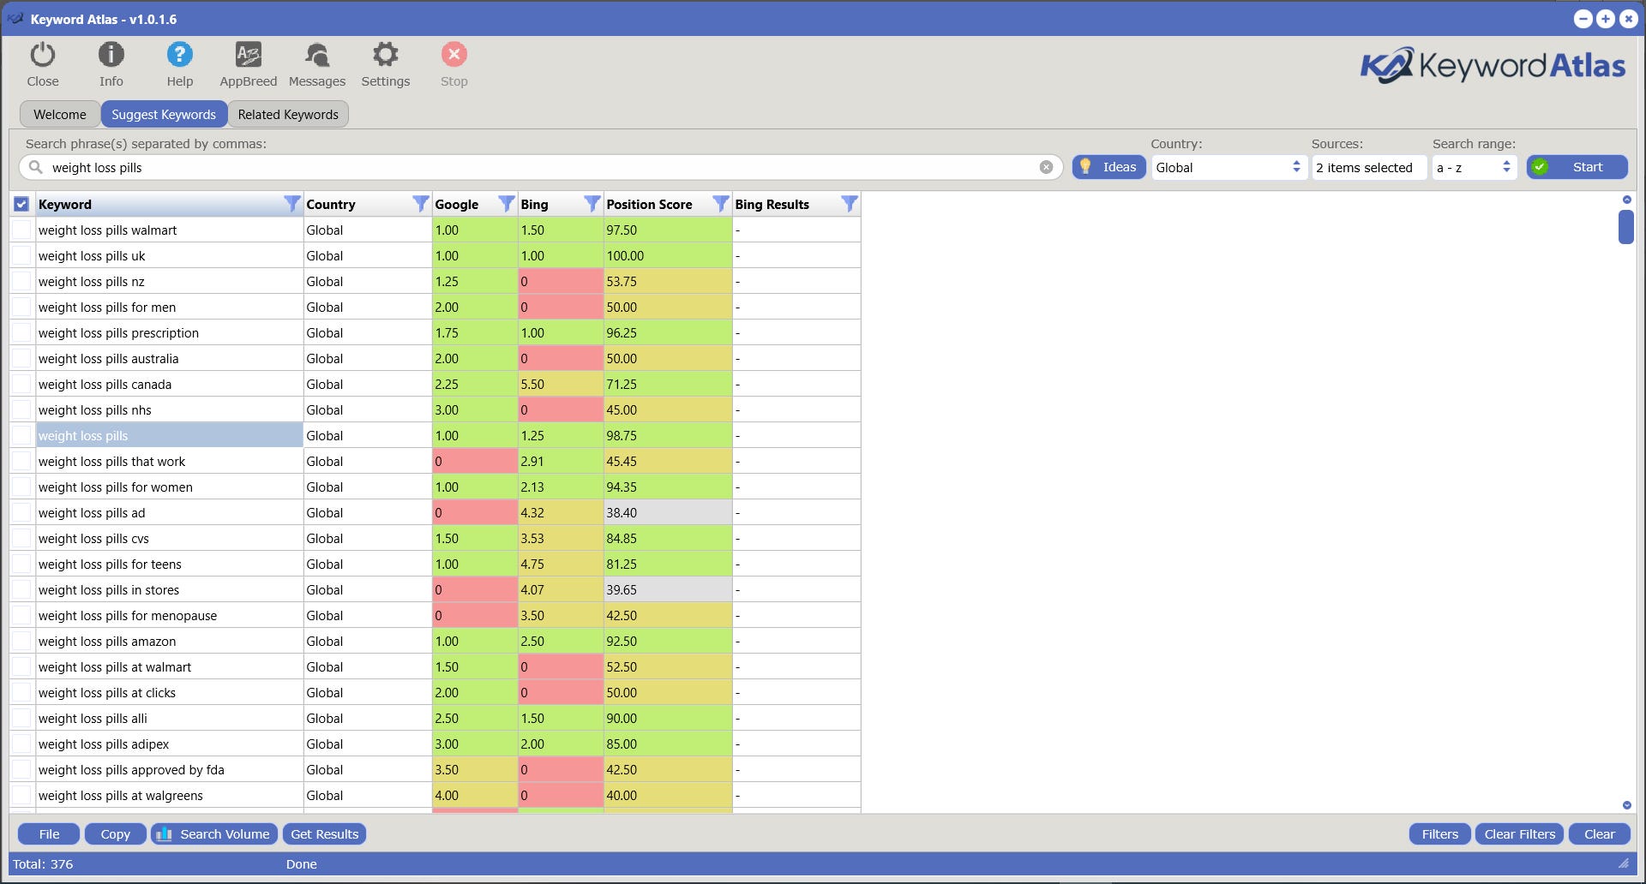Click the scrollbar thumb of the results table
The width and height of the screenshot is (1646, 884).
coord(1625,227)
